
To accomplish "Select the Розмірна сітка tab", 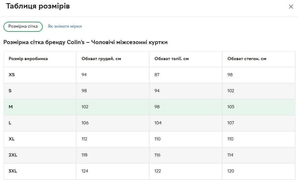I will [x=23, y=26].
